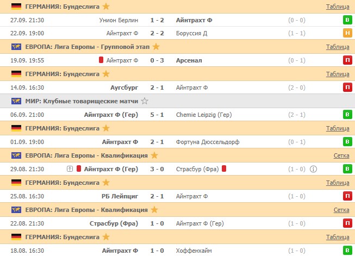Click the red card icon next to Страсбур (Фра)

224,169
